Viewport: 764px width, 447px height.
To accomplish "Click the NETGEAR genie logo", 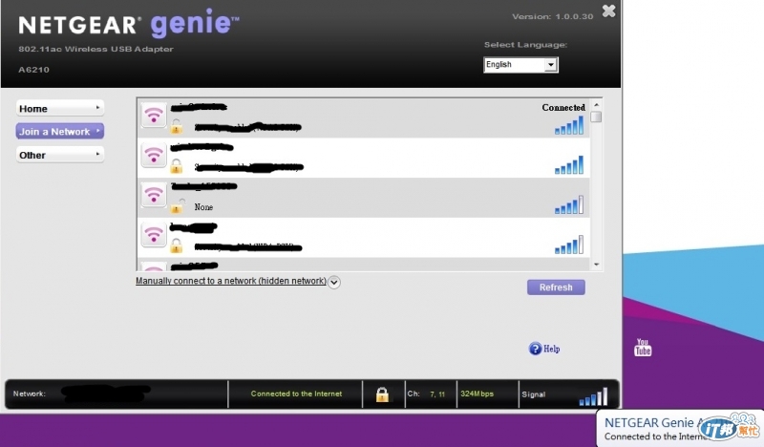I will [129, 24].
